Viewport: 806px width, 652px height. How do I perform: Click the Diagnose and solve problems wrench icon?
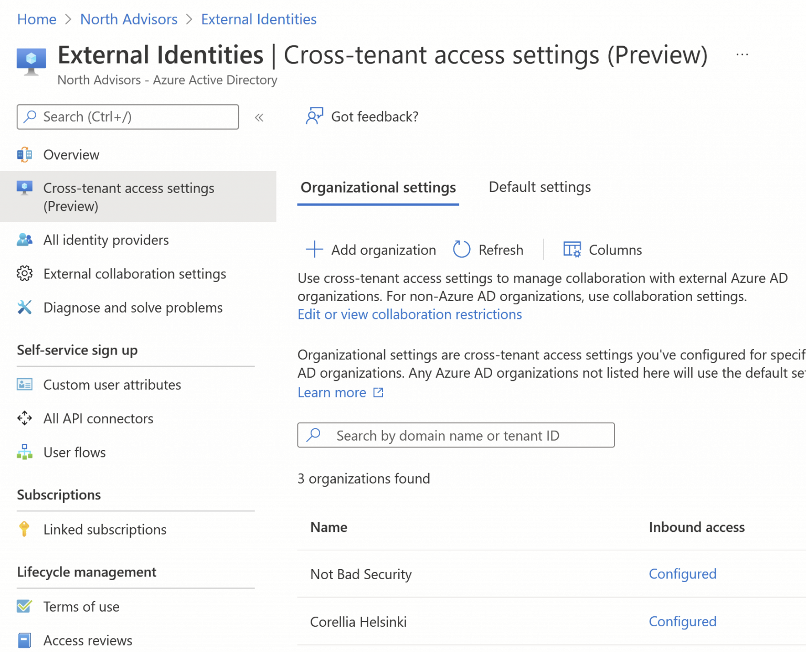coord(25,307)
